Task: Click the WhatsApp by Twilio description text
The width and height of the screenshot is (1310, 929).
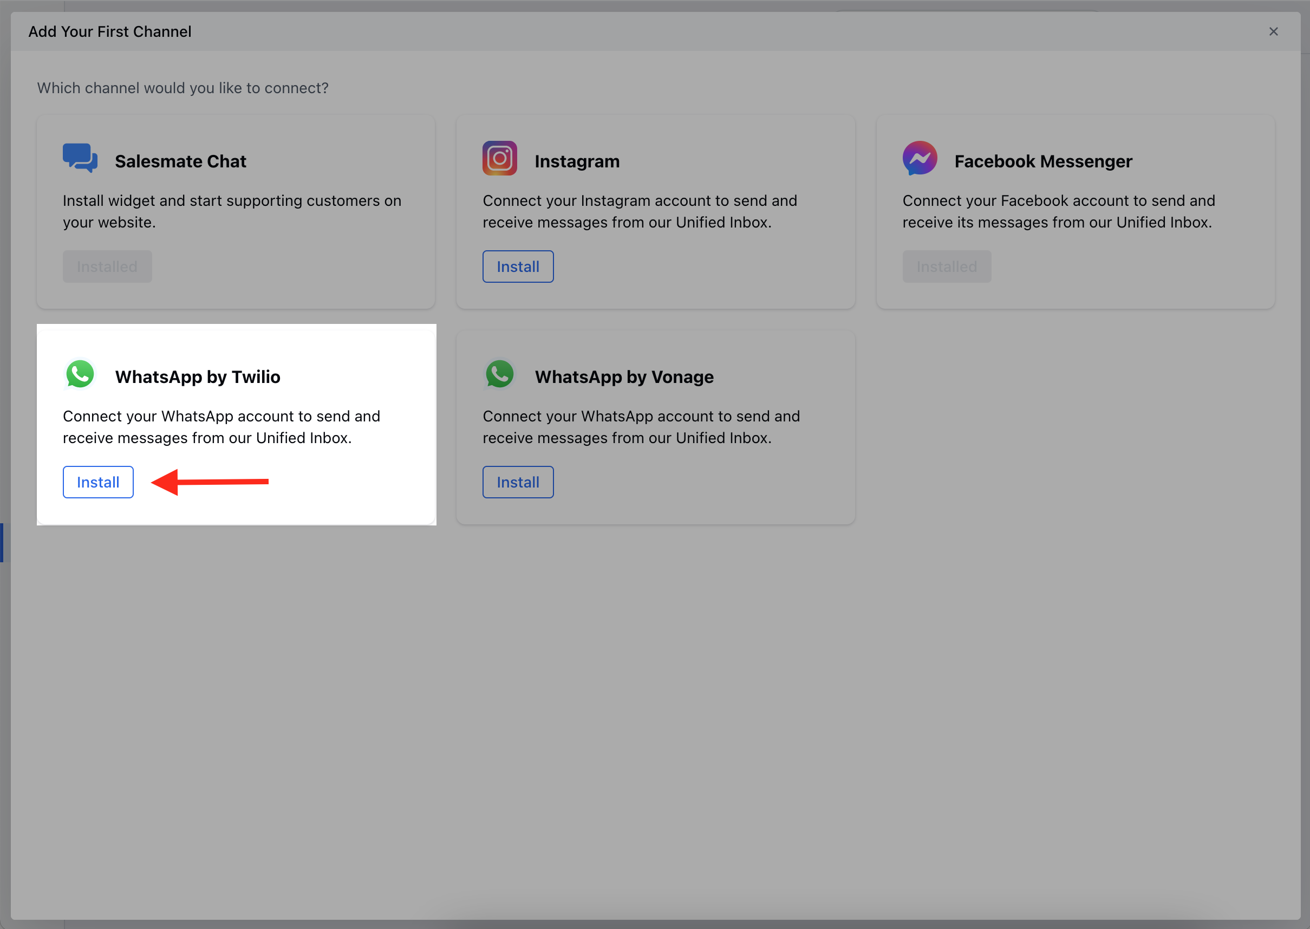Action: click(x=221, y=427)
